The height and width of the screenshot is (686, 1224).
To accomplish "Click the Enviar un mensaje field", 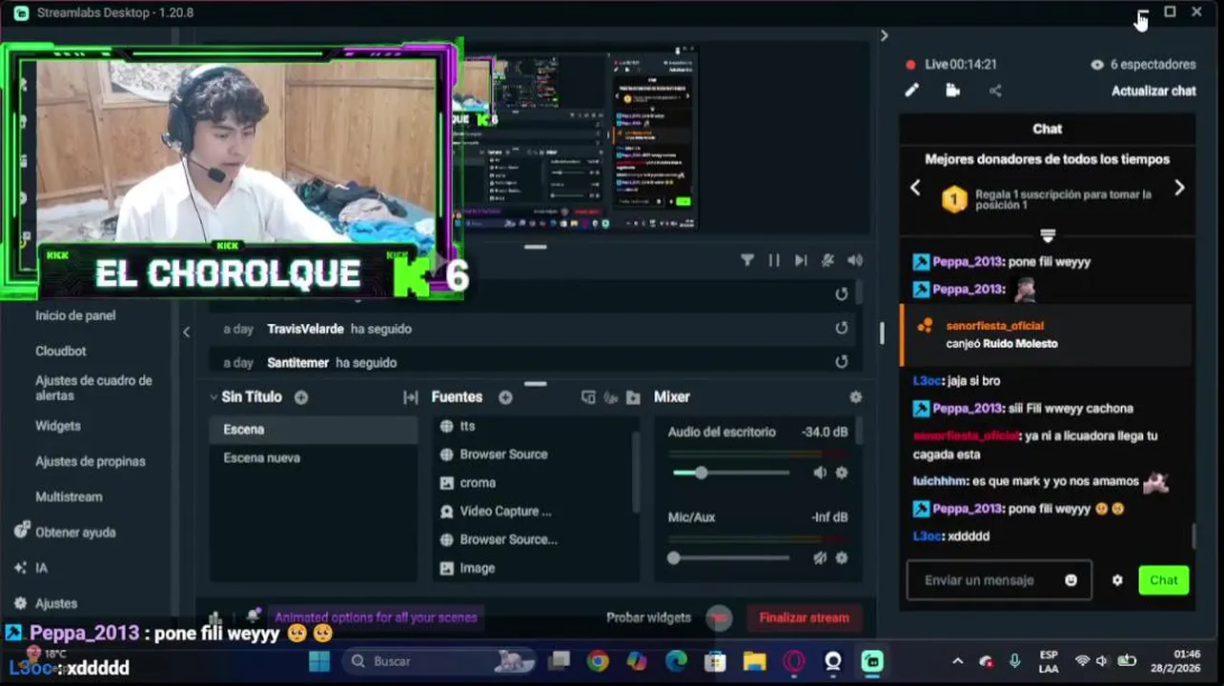I will point(999,580).
